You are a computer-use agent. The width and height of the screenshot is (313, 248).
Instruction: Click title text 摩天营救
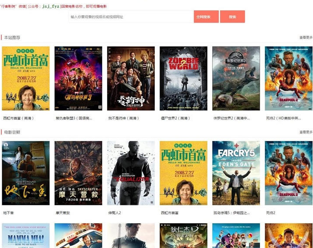(x=63, y=213)
